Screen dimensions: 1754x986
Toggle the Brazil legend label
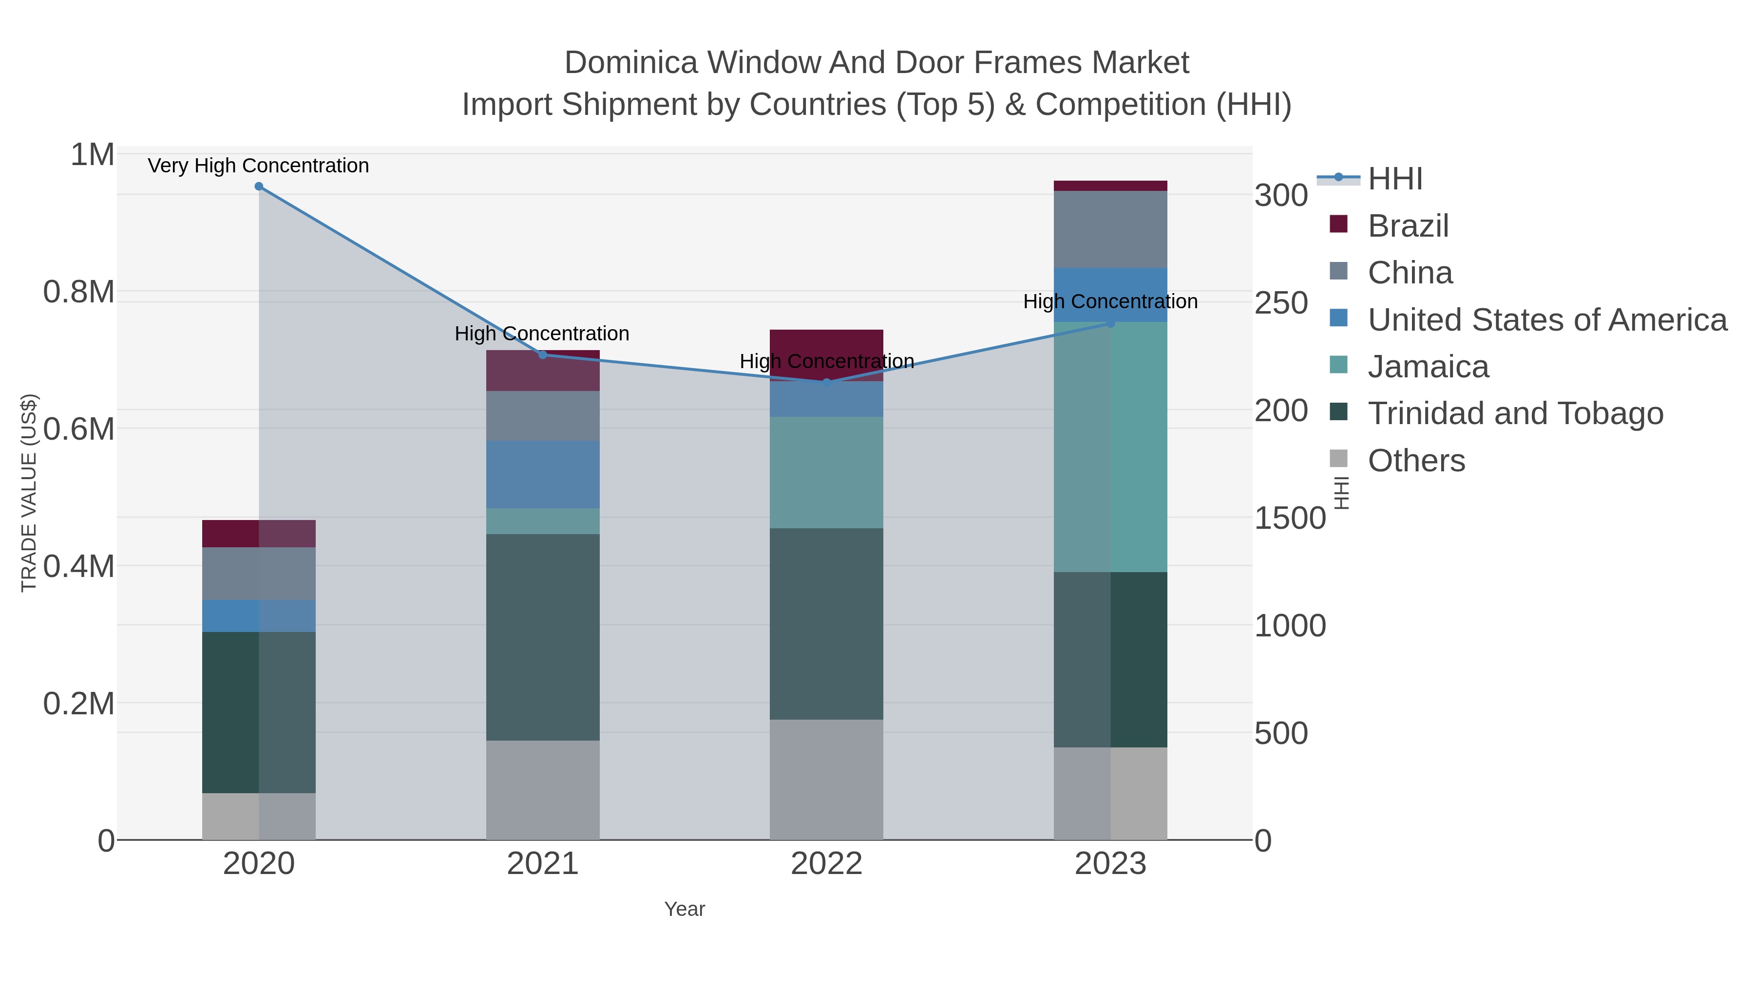1408,226
